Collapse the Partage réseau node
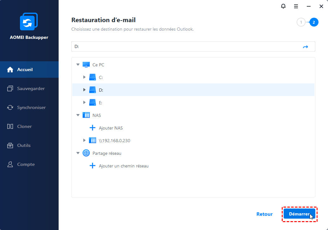Image resolution: width=328 pixels, height=230 pixels. tap(78, 153)
